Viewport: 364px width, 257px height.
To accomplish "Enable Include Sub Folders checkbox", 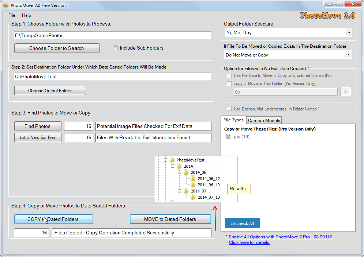I will coord(115,48).
